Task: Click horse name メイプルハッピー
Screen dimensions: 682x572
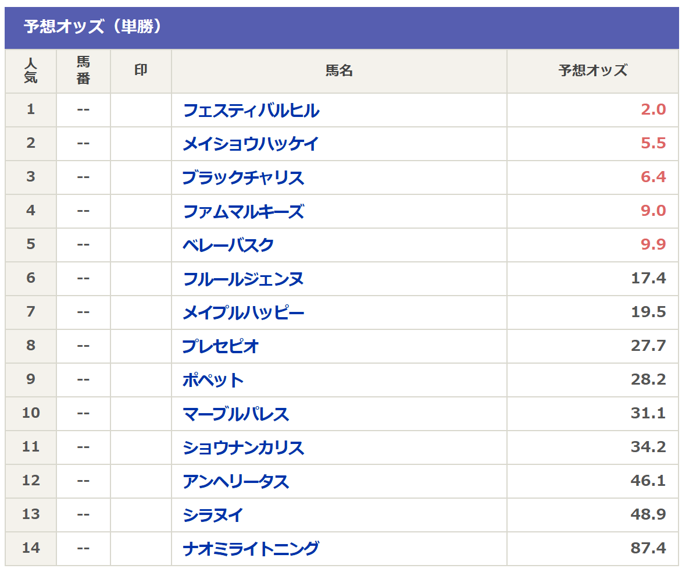Action: pyautogui.click(x=243, y=312)
